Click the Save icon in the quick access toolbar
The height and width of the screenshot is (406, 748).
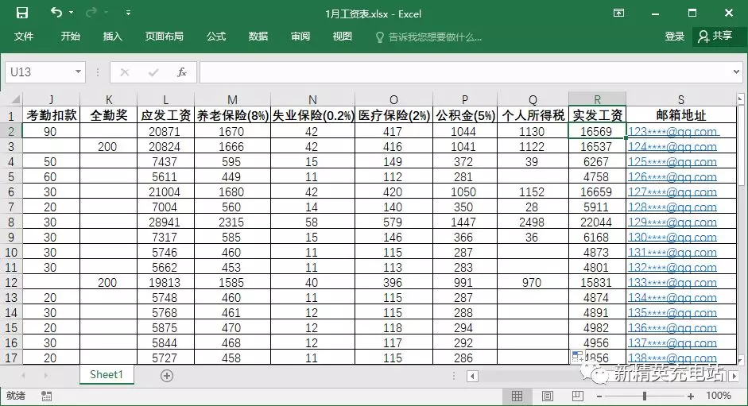22,13
